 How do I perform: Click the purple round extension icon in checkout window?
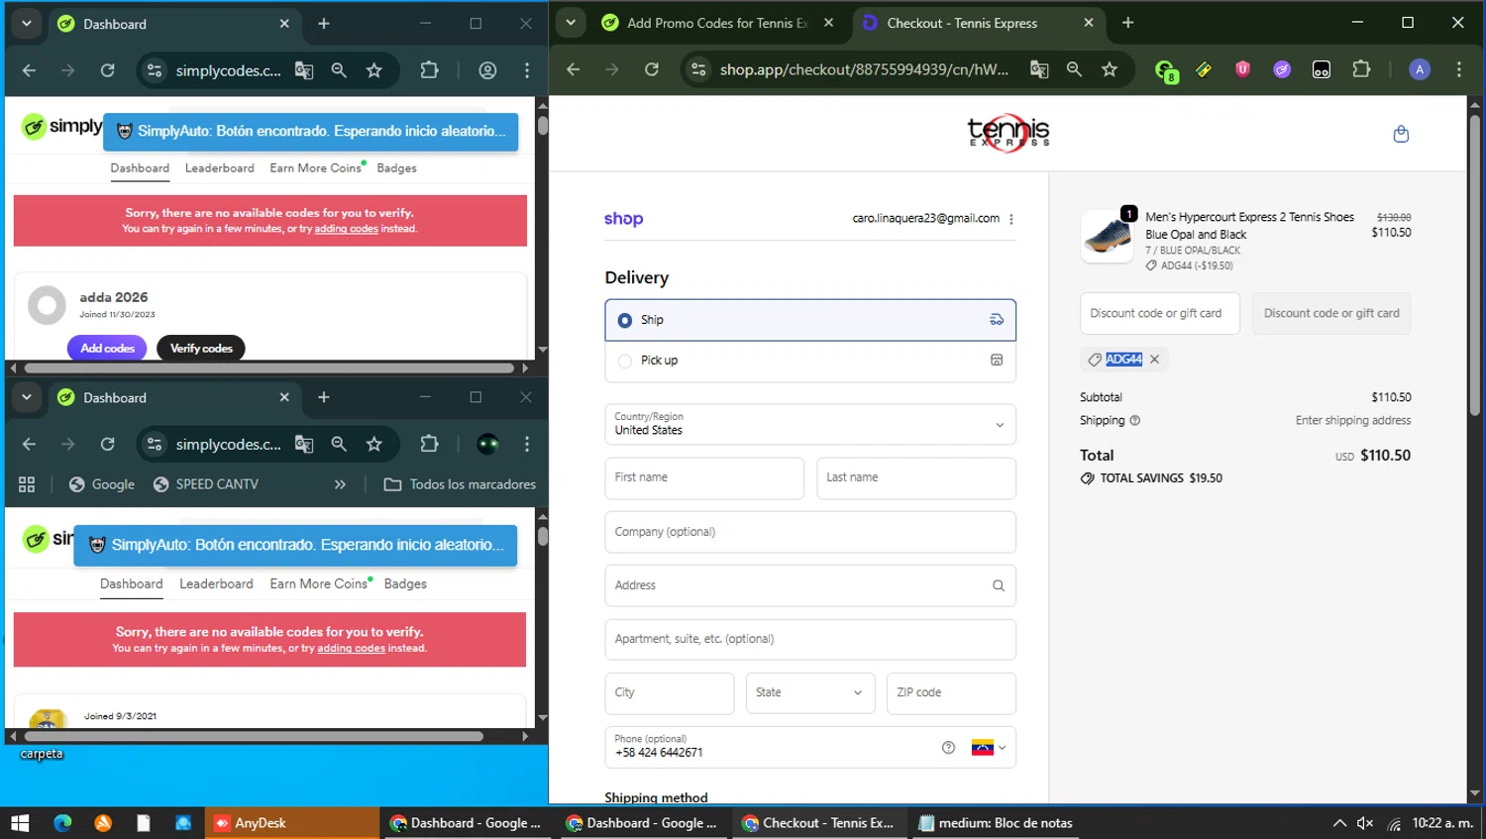tap(1282, 69)
